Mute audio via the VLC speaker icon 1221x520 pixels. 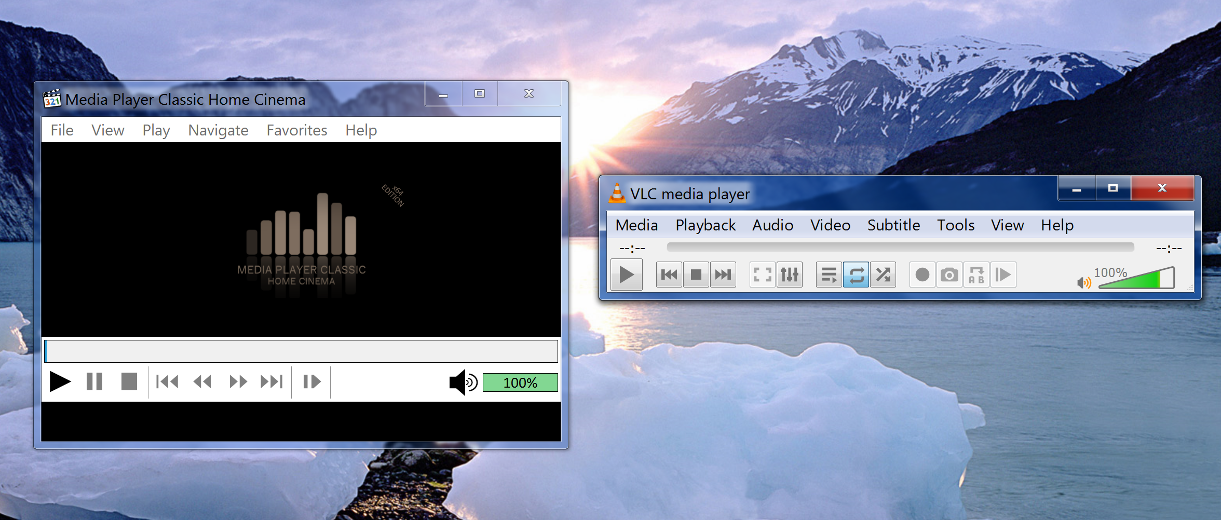click(x=1084, y=282)
